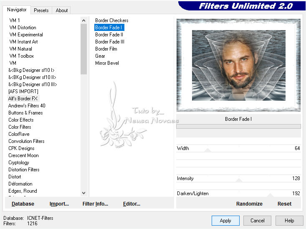
Task: Select Color Filters category
Action: [x=20, y=127]
